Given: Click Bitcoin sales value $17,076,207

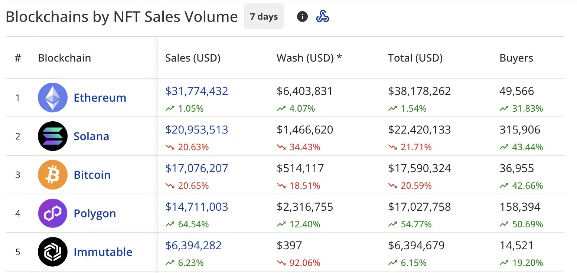Looking at the screenshot, I should point(196,168).
